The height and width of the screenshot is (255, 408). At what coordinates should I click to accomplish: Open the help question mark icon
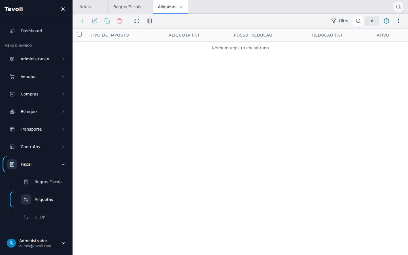[386, 21]
